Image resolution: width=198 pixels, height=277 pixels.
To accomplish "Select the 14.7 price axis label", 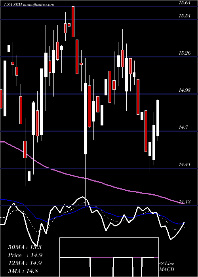I will pos(183,127).
